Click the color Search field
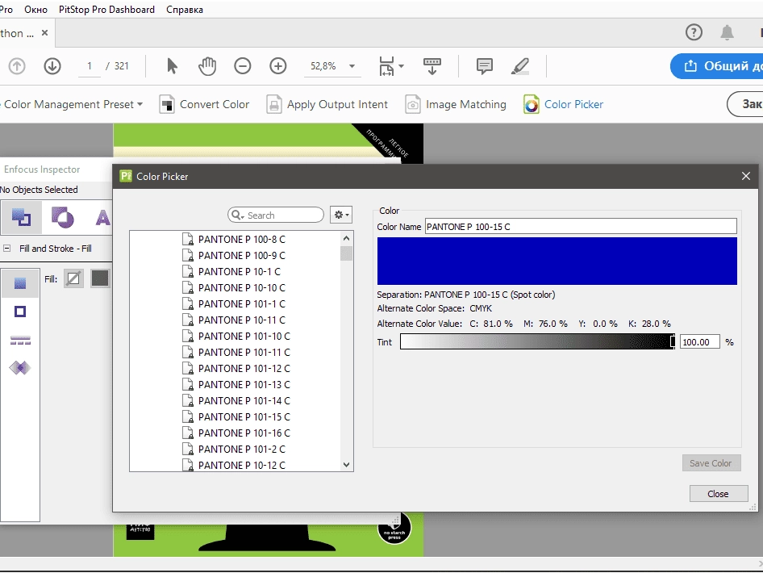 click(x=275, y=215)
